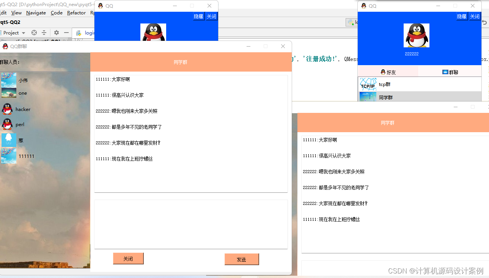Image resolution: width=489 pixels, height=278 pixels.
Task: Switch to the 好友 tab
Action: [388, 72]
